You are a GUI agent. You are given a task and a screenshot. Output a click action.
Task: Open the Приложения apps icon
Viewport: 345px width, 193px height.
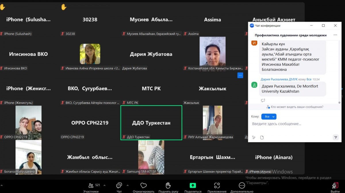click(x=217, y=186)
